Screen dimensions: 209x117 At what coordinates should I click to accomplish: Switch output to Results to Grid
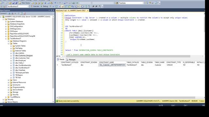tap(79, 6)
